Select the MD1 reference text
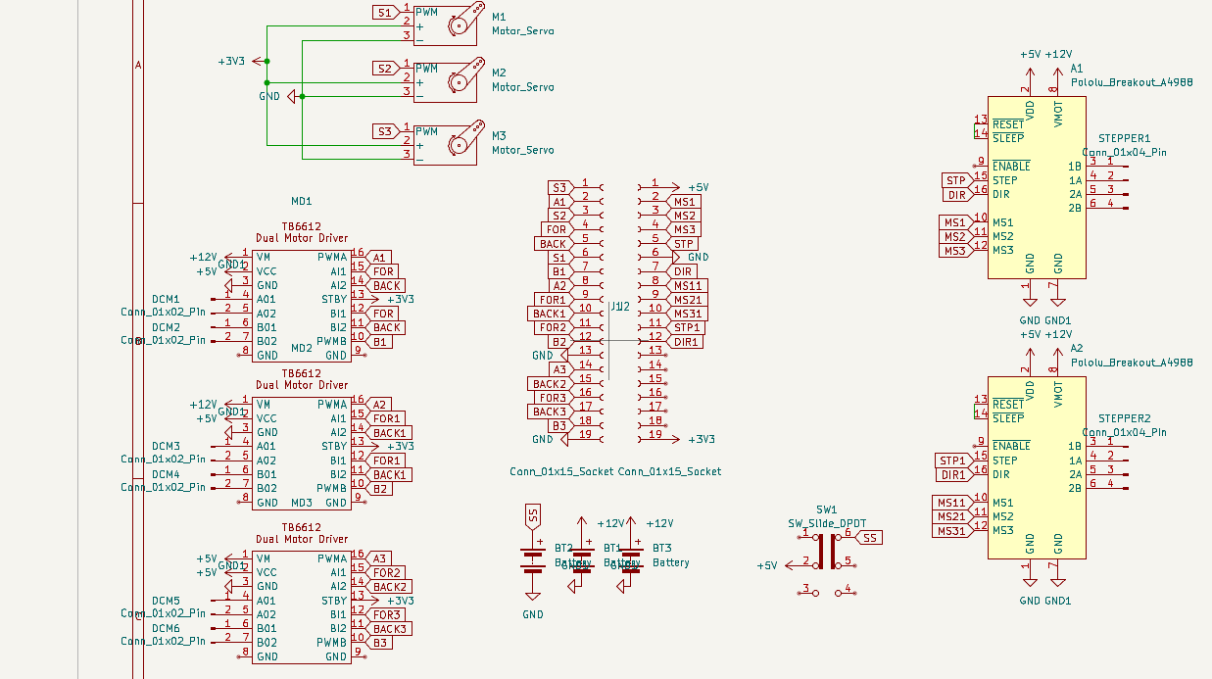Image resolution: width=1212 pixels, height=679 pixels. click(x=301, y=201)
